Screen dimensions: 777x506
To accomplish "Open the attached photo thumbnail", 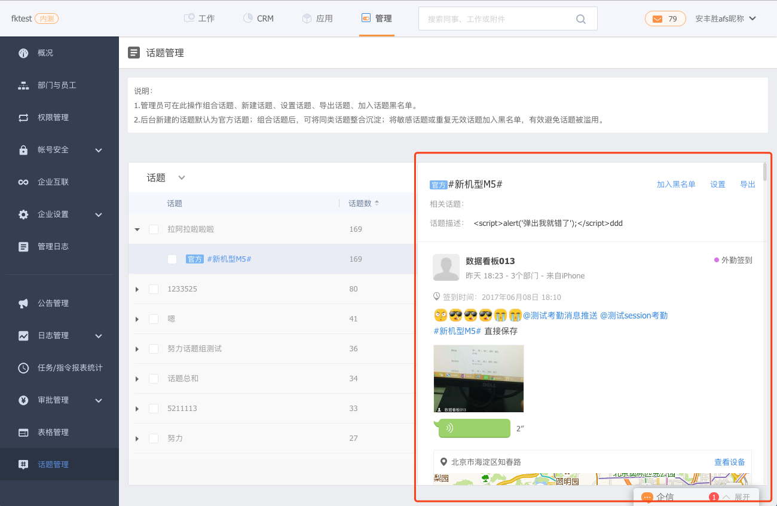I will point(479,378).
